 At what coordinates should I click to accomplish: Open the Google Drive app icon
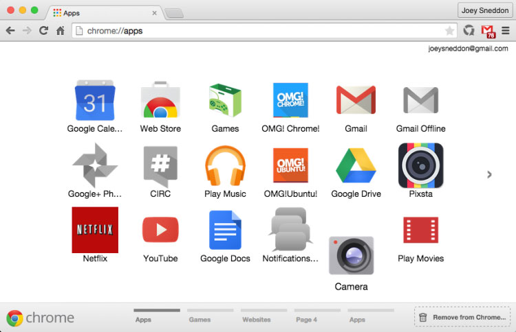tap(356, 165)
